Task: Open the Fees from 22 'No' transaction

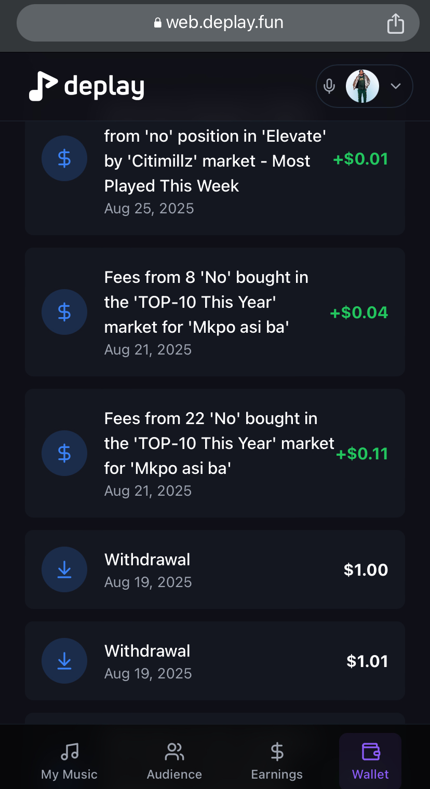Action: point(215,453)
